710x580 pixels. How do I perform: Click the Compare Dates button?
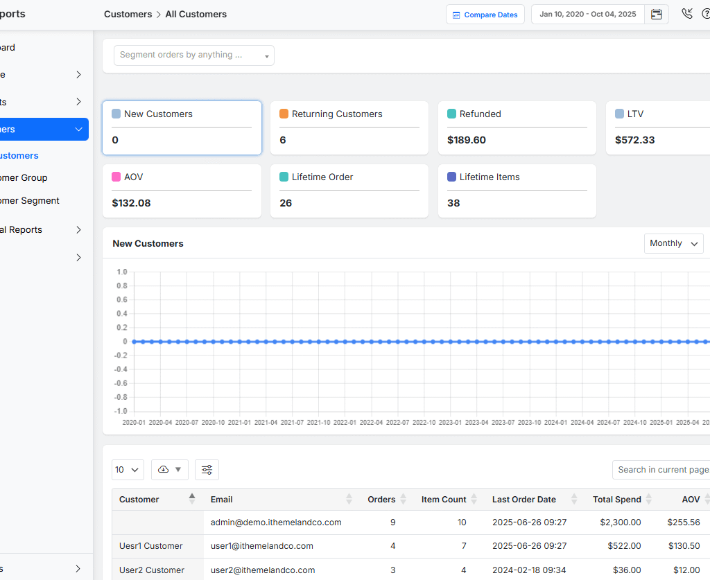pos(485,15)
